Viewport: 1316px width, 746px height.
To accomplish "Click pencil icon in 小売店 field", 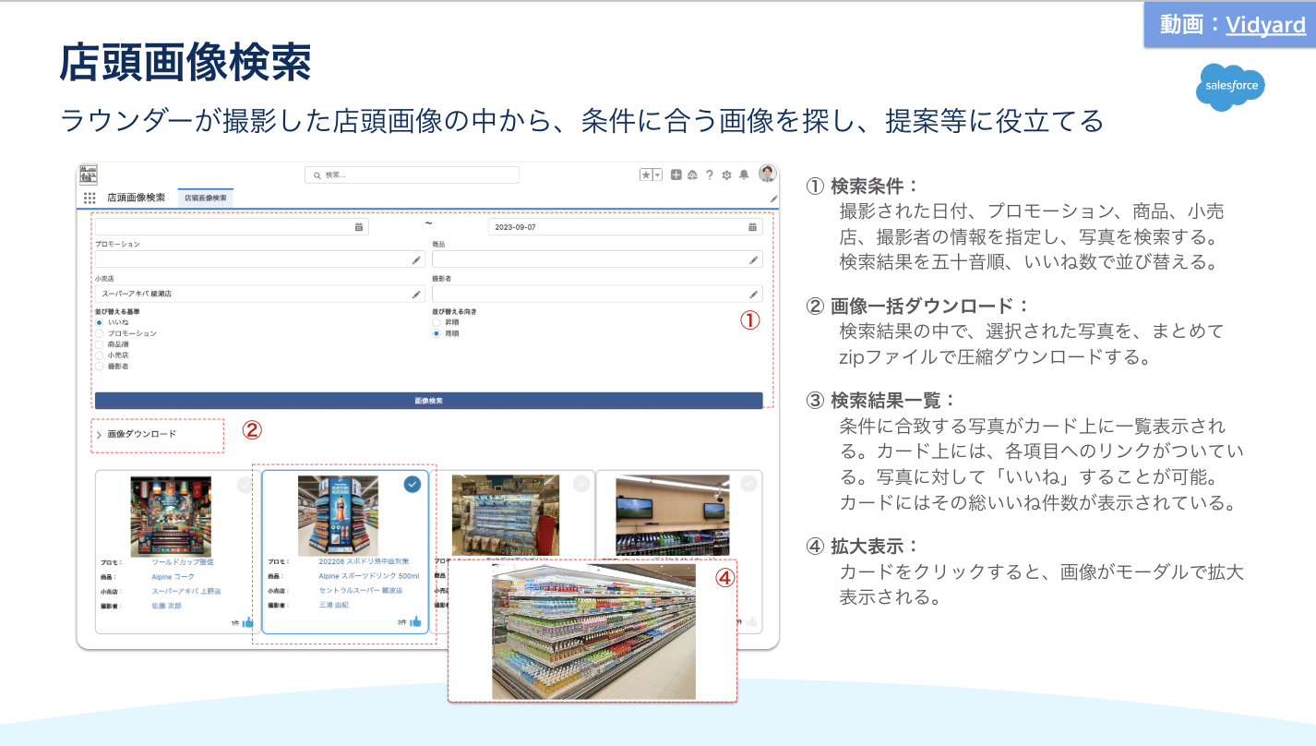I will click(x=416, y=295).
